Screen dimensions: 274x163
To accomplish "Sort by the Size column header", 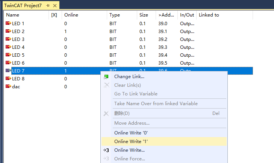I will point(144,15).
